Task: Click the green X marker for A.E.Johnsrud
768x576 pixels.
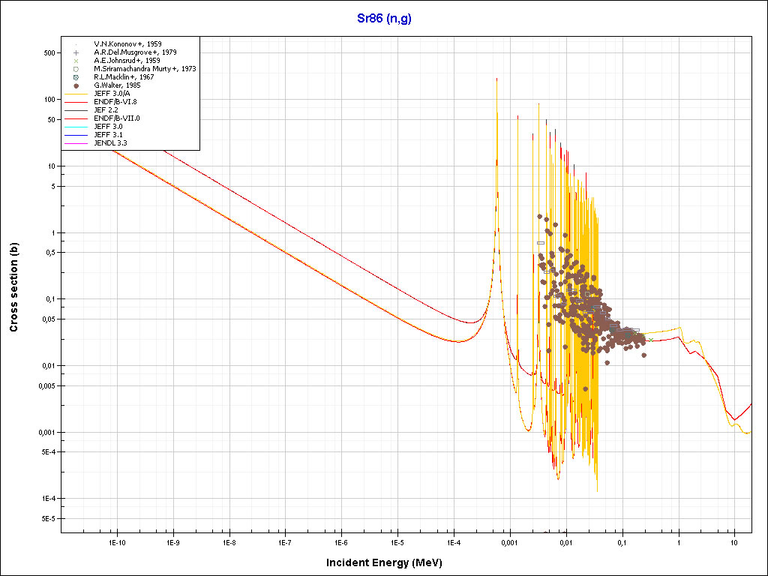Action: coord(76,61)
